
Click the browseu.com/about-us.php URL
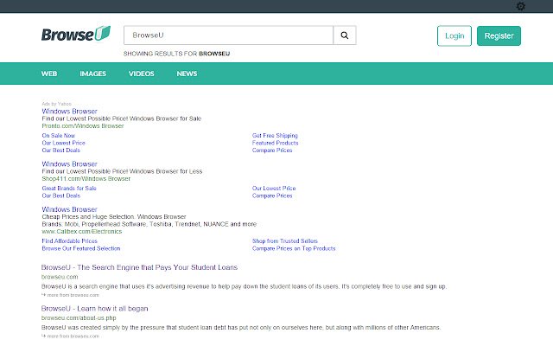coord(79,318)
